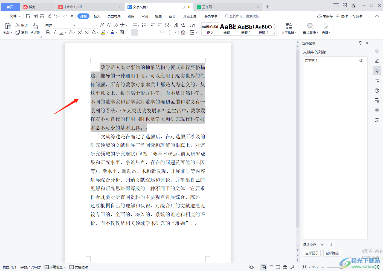Open the 选择 dropdown in ribbon
The image size is (383, 271).
tap(326, 33)
